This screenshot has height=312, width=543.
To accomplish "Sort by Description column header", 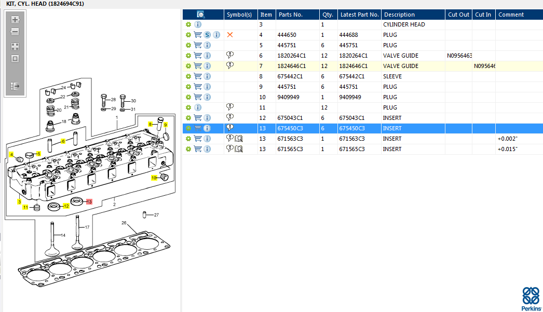I will 399,15.
